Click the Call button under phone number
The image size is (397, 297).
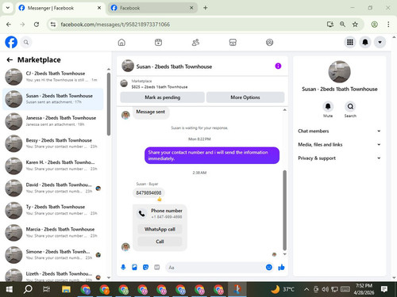[x=160, y=242]
